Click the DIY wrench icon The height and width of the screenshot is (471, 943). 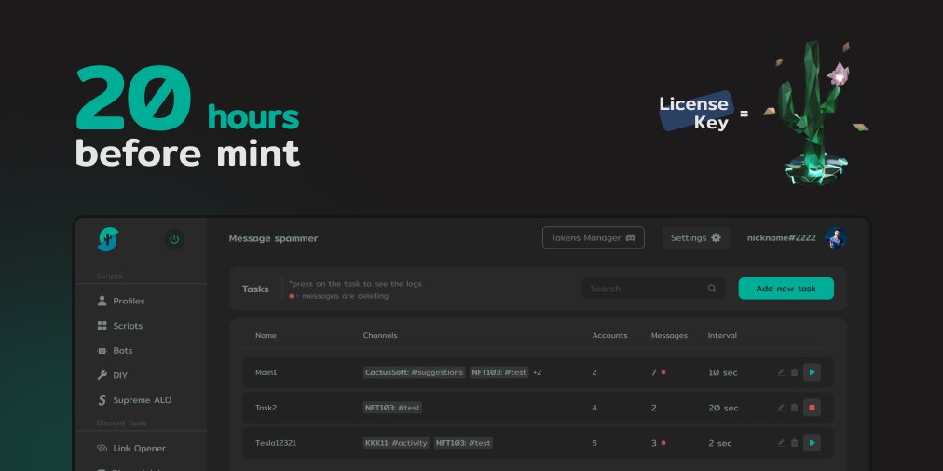point(102,375)
